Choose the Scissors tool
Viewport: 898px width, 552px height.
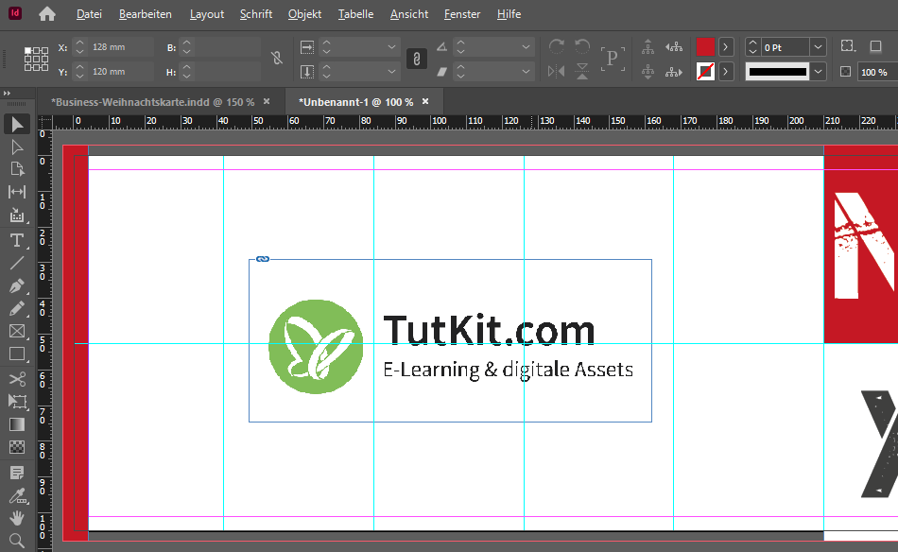click(x=17, y=379)
